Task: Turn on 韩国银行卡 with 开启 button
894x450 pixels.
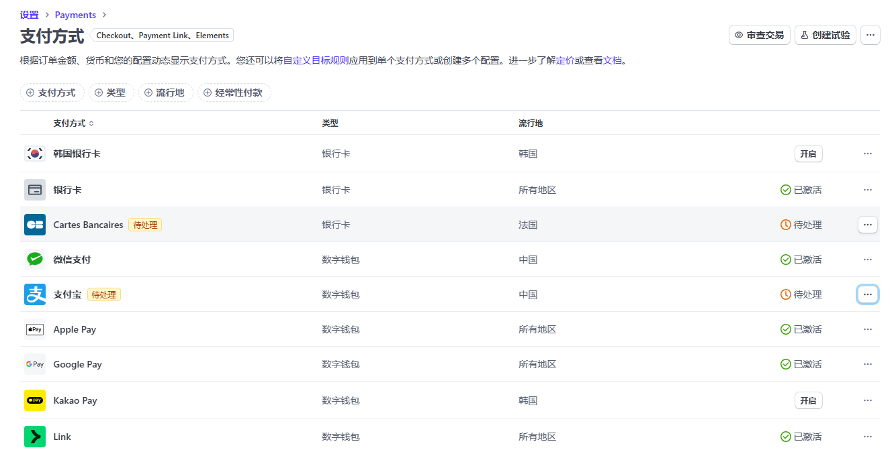Action: click(x=809, y=154)
